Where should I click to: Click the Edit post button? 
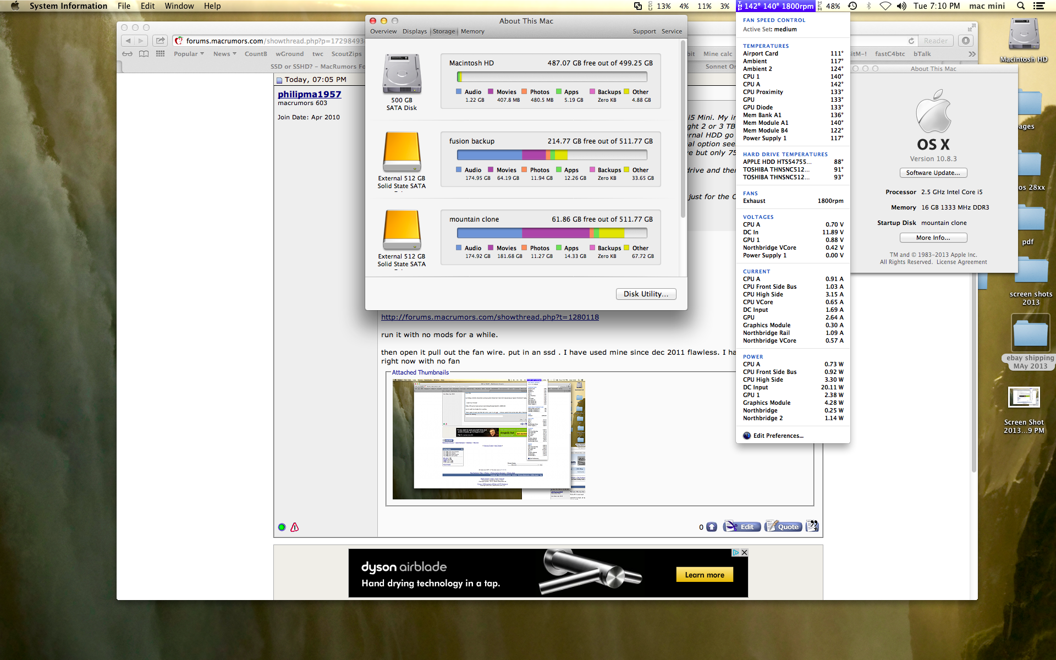pyautogui.click(x=741, y=526)
